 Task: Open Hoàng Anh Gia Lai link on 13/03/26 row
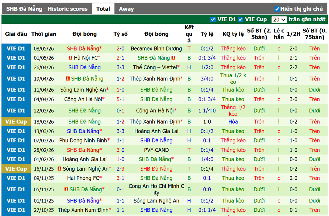click(156, 131)
